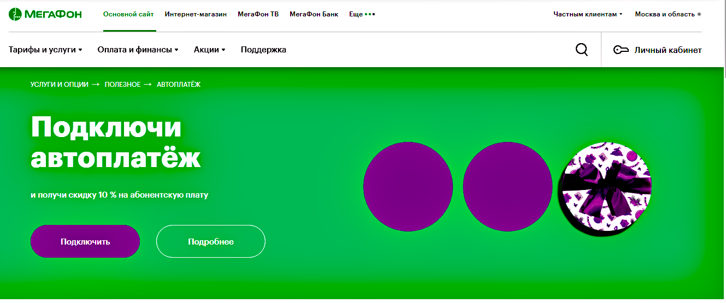The image size is (726, 303).
Task: Switch to МегаФон Банк tab
Action: pos(314,14)
